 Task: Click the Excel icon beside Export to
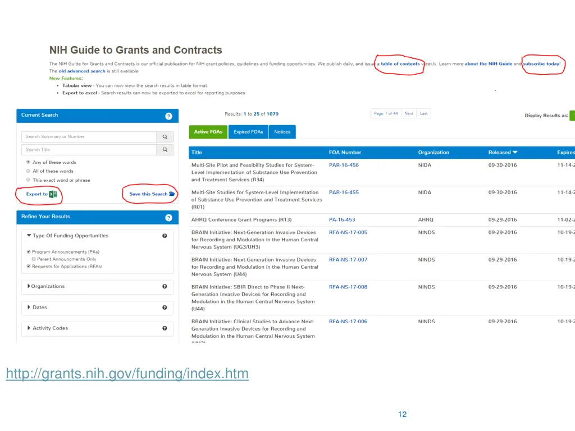pyautogui.click(x=53, y=194)
